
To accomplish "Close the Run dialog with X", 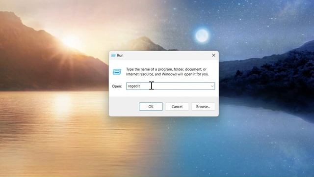I will point(214,55).
